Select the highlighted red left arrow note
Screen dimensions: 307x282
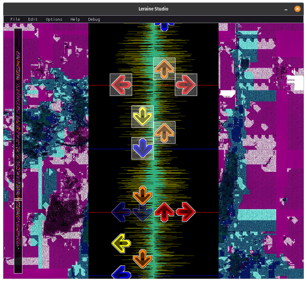tap(121, 85)
